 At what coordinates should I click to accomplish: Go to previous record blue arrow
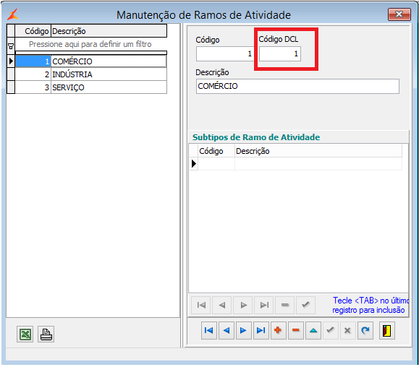(x=227, y=330)
